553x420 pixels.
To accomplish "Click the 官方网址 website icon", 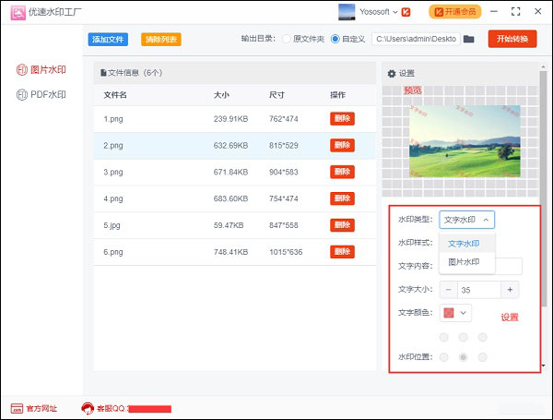I will pyautogui.click(x=17, y=408).
